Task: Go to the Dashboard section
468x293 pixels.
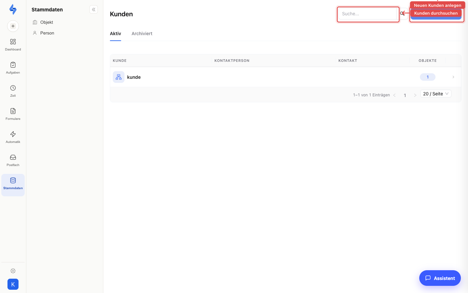Action: [13, 45]
